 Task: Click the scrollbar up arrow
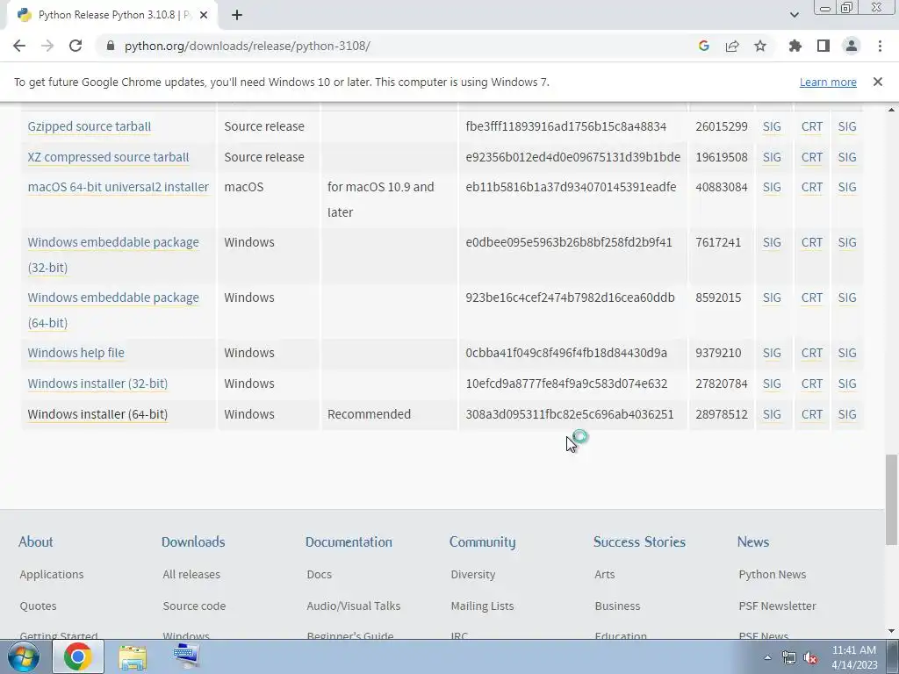[891, 110]
